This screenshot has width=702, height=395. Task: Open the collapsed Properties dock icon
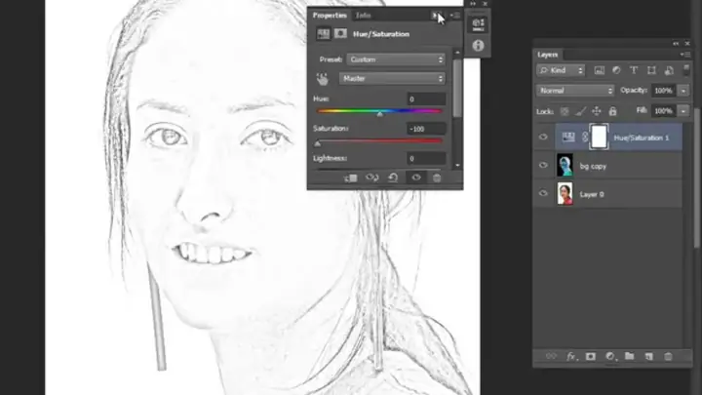click(x=478, y=24)
